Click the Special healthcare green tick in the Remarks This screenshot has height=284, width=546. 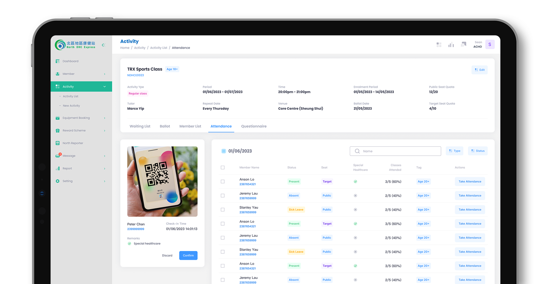129,244
